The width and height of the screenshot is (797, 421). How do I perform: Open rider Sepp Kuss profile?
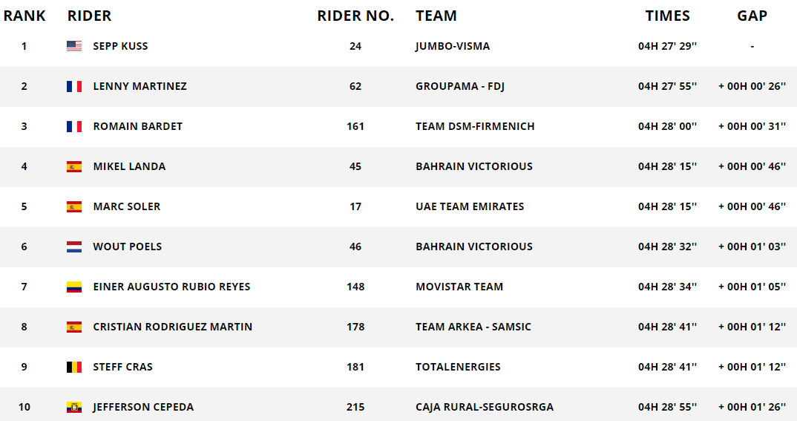click(x=120, y=46)
